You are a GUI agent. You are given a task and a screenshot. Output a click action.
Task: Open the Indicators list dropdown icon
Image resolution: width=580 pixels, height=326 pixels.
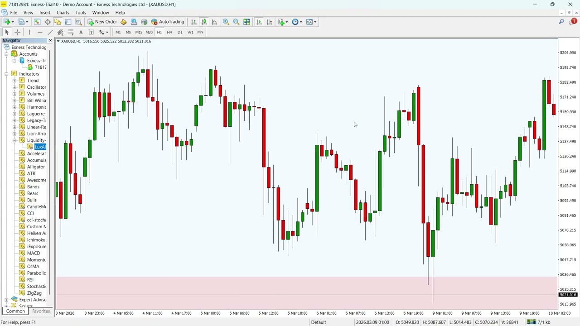click(283, 22)
